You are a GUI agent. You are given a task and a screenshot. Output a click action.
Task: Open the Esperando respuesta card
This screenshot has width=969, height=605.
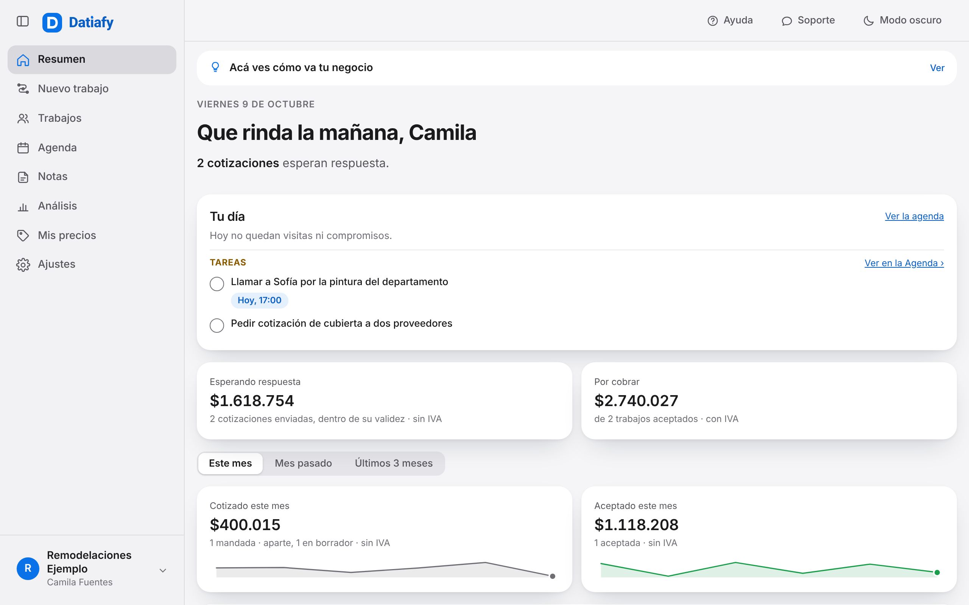(x=385, y=401)
